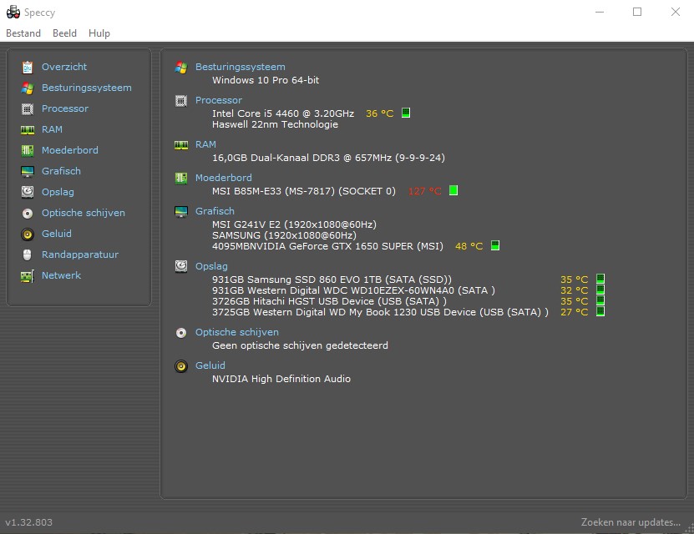694x534 pixels.
Task: Click the Geluid heading link in summary
Action: [210, 365]
